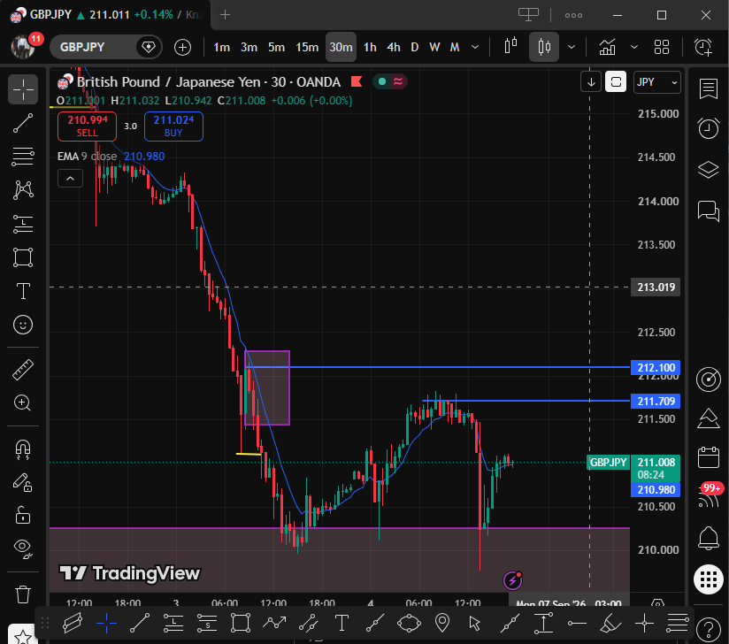The width and height of the screenshot is (729, 644).
Task: Select the path tool in bottom toolbar
Action: tap(274, 623)
